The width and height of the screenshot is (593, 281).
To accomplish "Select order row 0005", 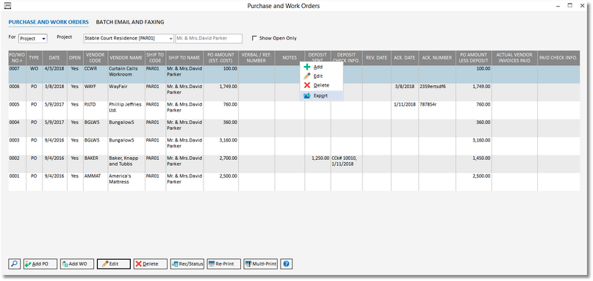I will (x=294, y=110).
